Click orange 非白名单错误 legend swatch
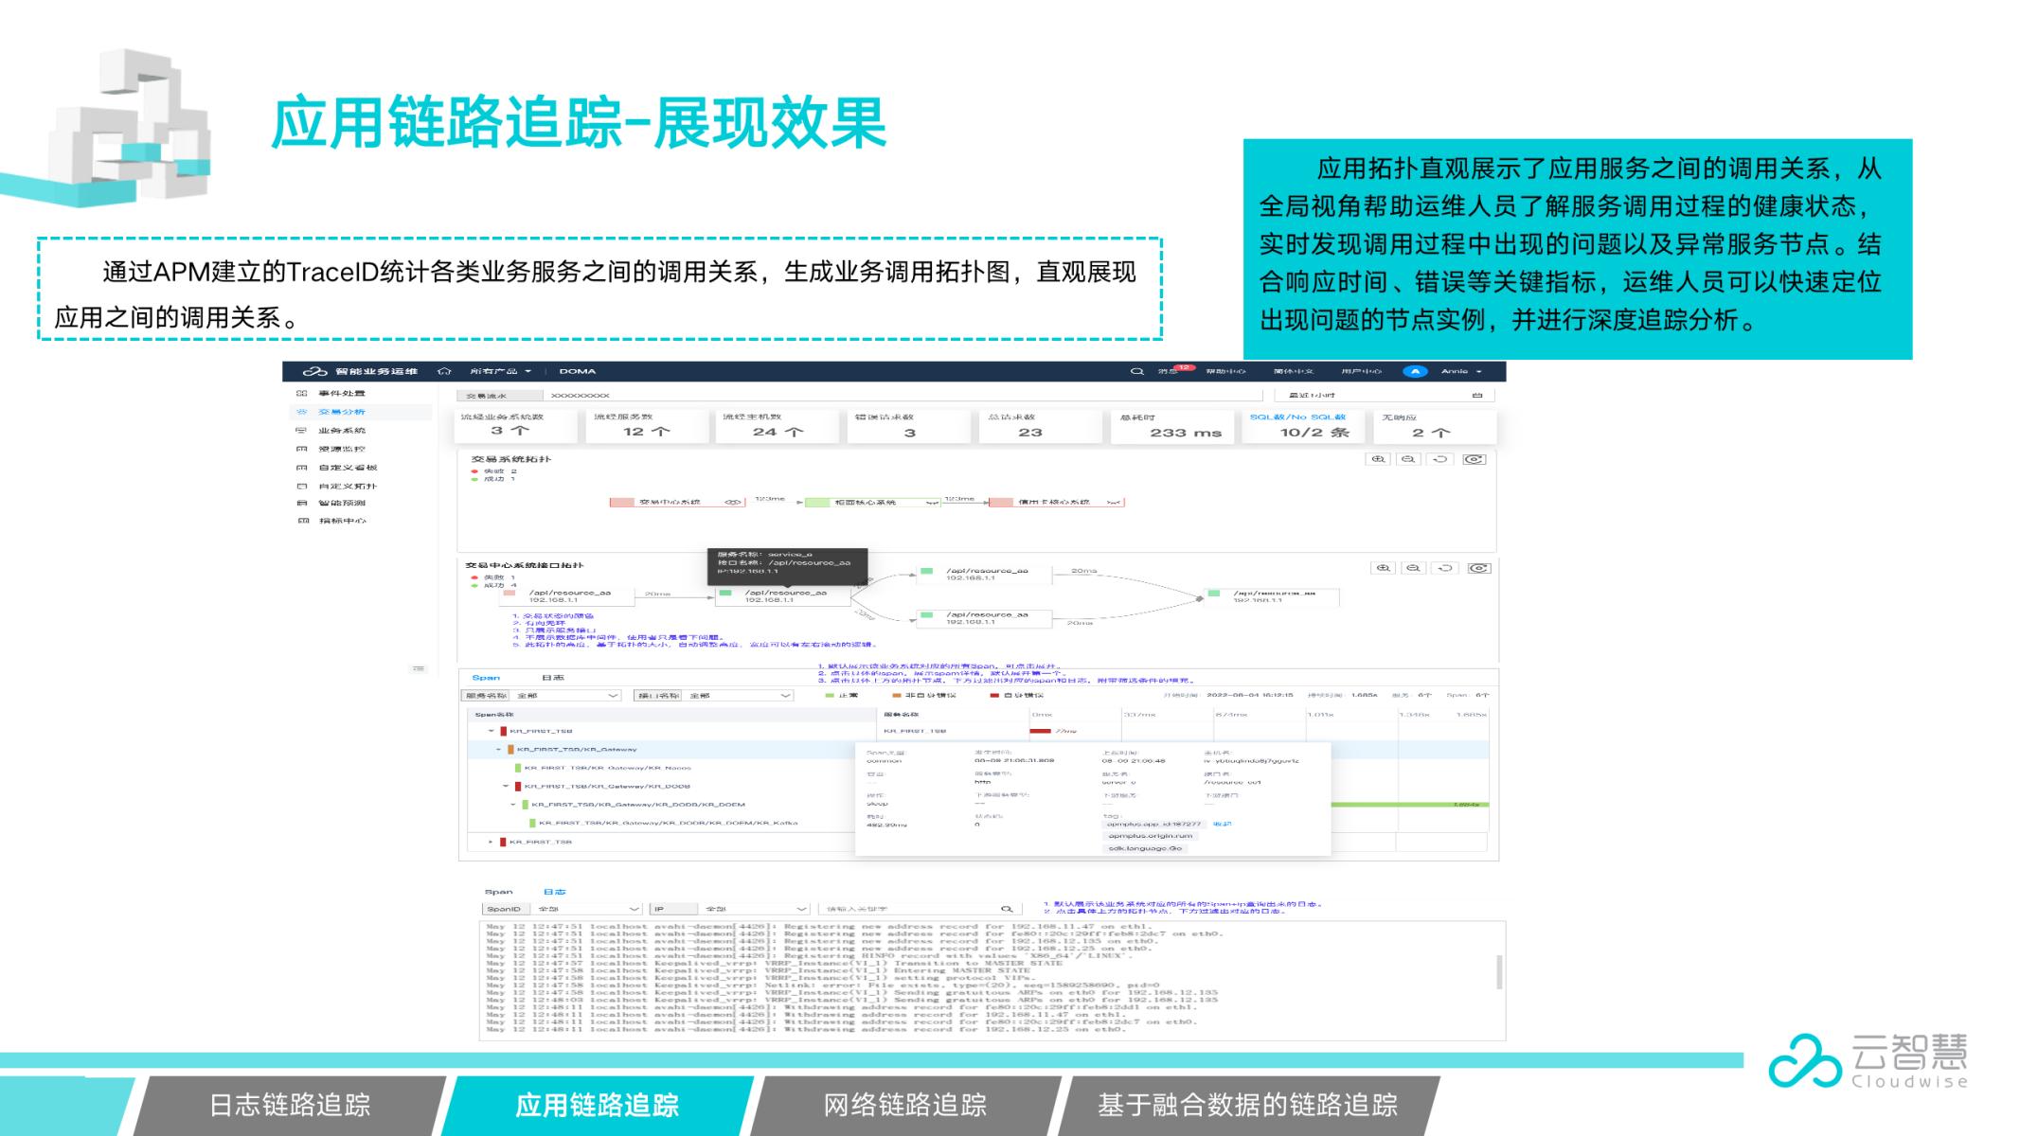 (897, 696)
